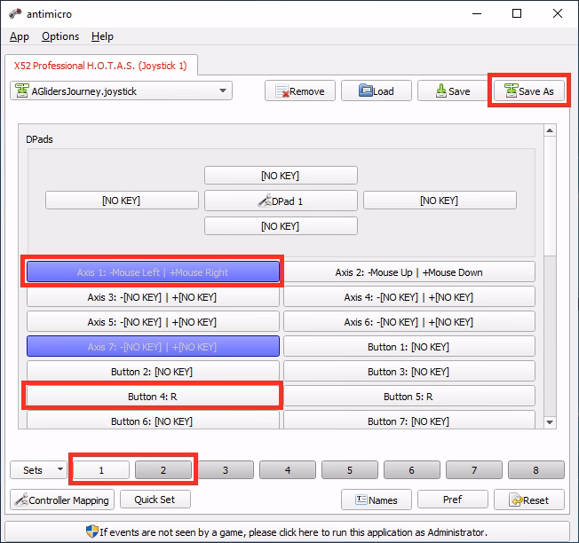Click Button 7: [NO KEY]
The height and width of the screenshot is (543, 579).
coord(409,421)
